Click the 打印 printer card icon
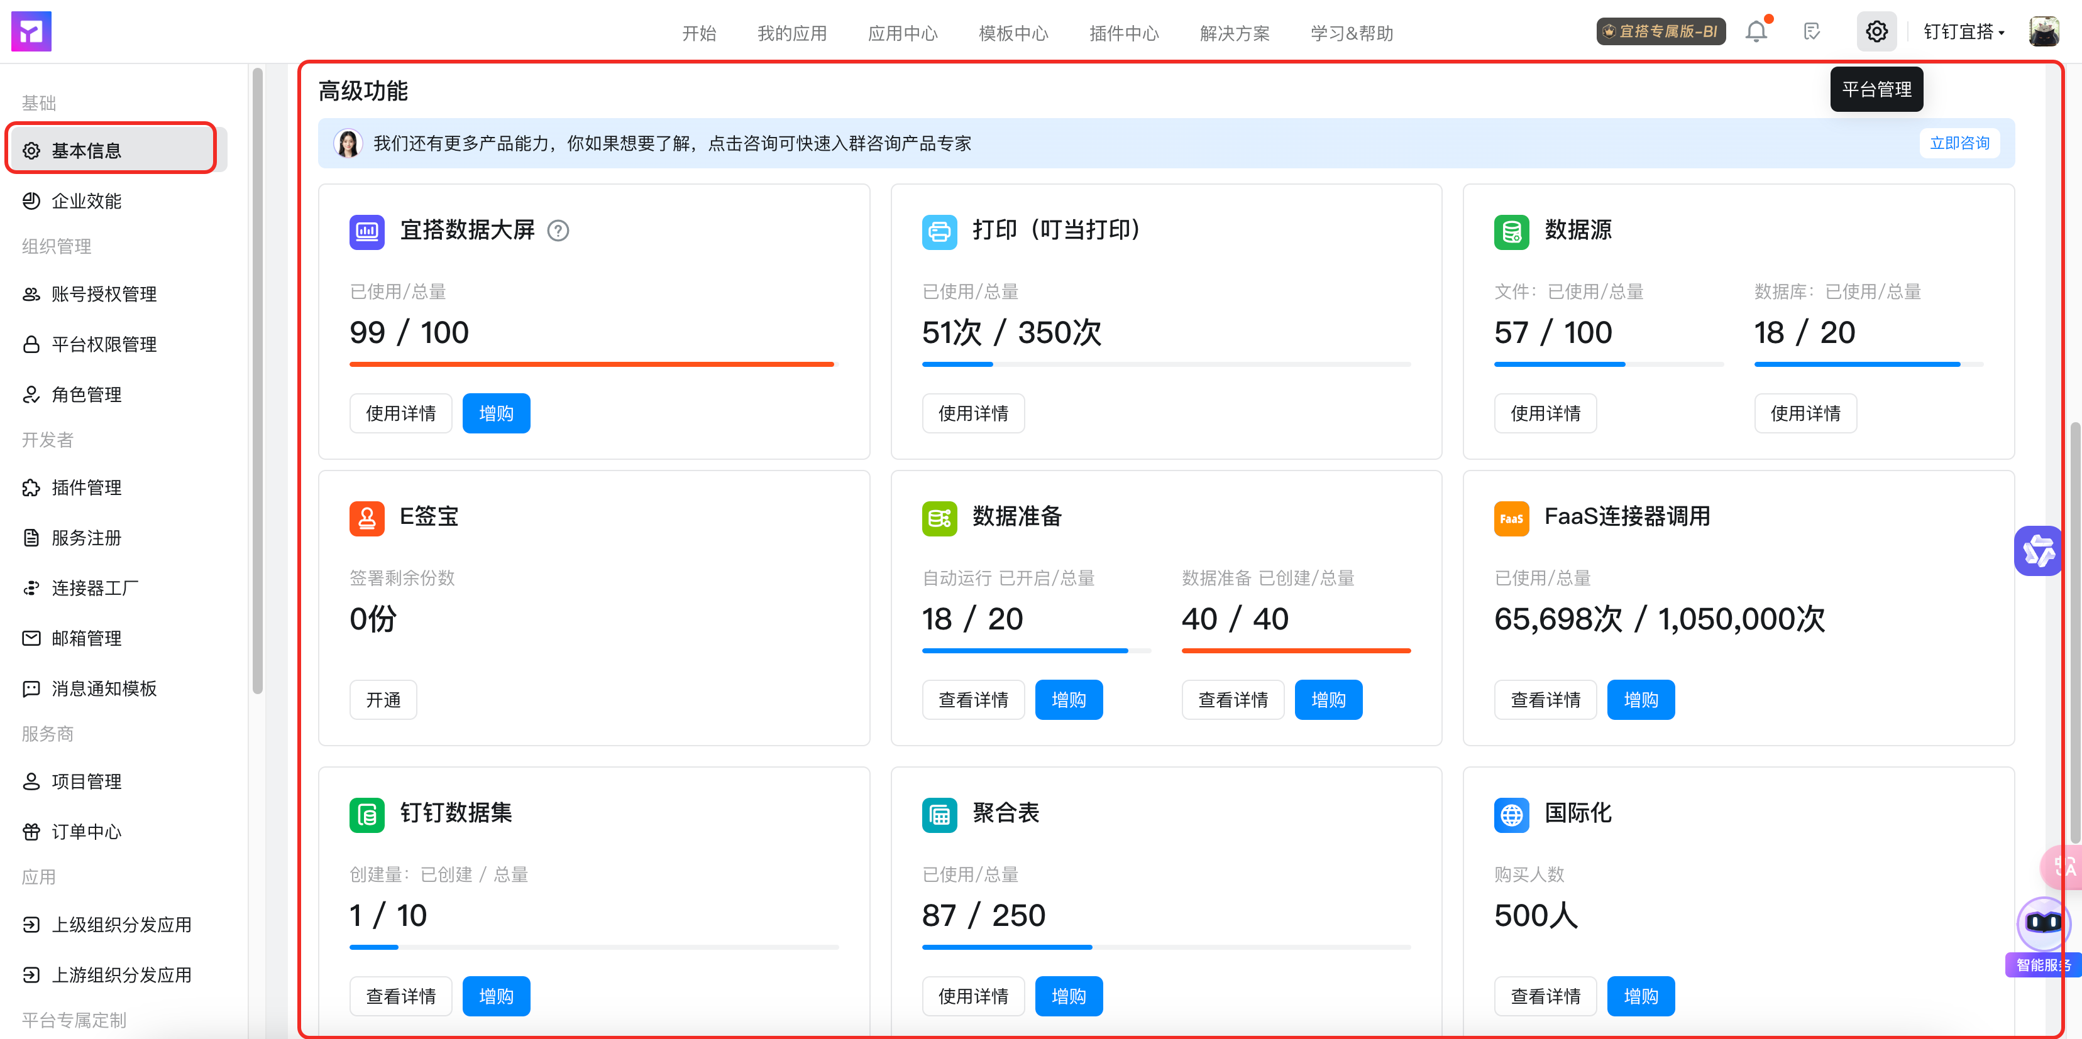 [939, 231]
